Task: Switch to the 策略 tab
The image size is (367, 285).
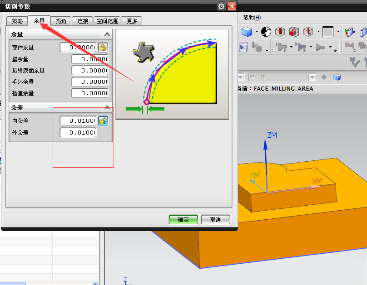Action: pos(17,21)
